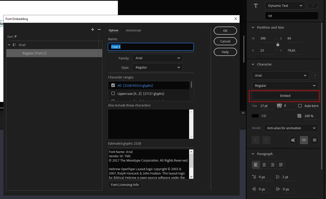Viewport: 326px width, 199px height.
Task: Click the Also include these characters box
Action: click(149, 124)
